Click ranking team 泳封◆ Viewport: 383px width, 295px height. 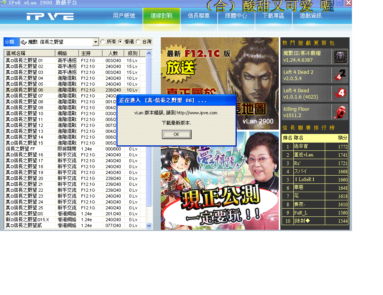click(x=302, y=221)
